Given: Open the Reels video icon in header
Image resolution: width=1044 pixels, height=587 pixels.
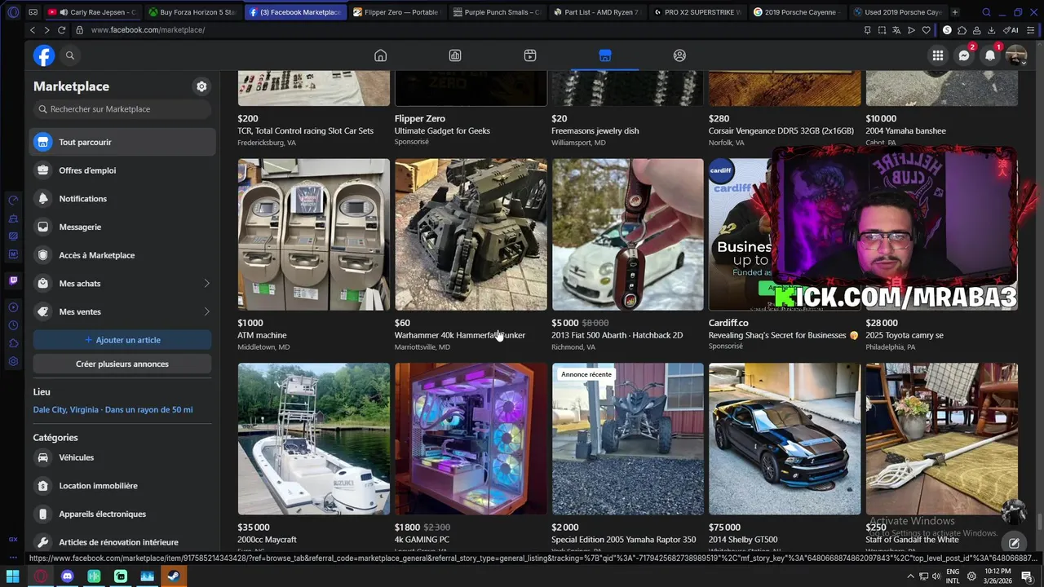Looking at the screenshot, I should 530,55.
